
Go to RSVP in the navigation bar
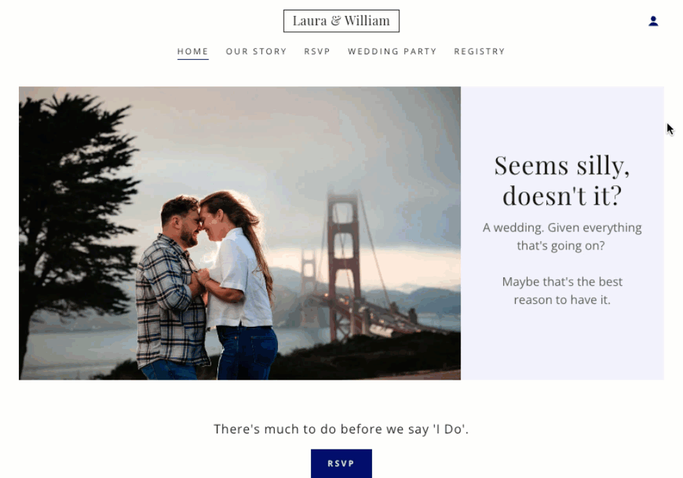(317, 52)
